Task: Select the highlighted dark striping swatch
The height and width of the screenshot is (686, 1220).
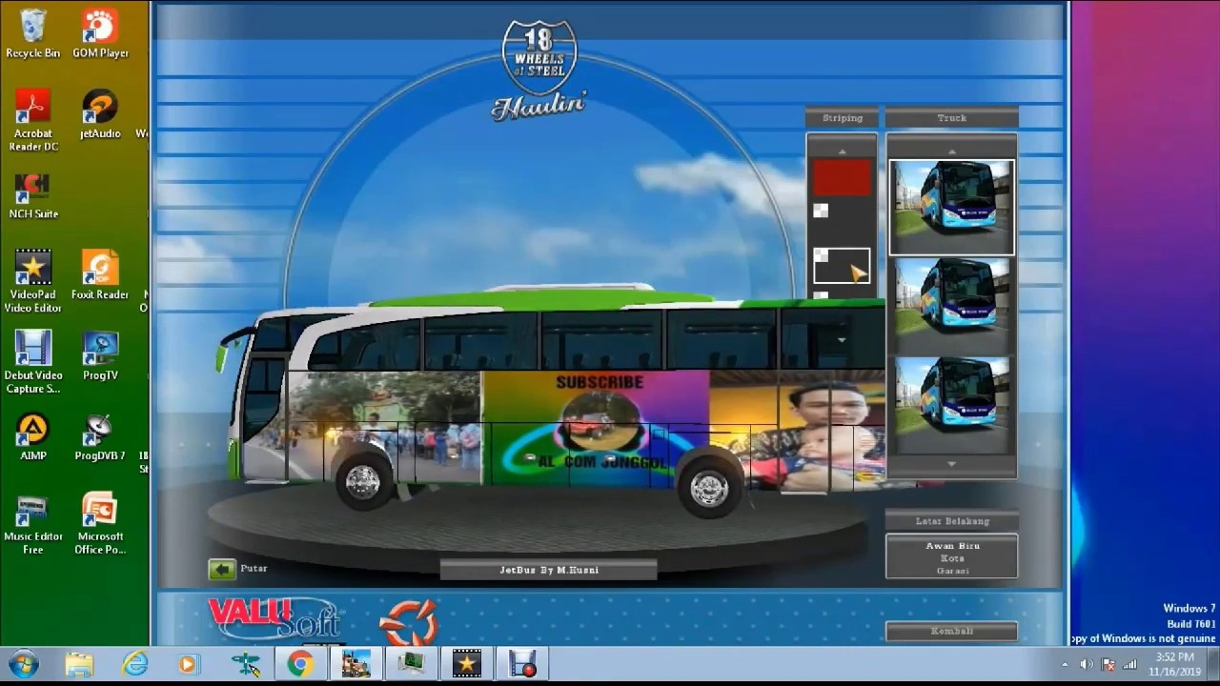Action: click(x=842, y=266)
